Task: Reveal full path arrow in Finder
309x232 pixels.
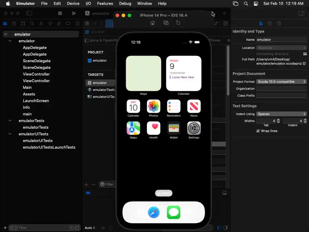Action: (304, 63)
